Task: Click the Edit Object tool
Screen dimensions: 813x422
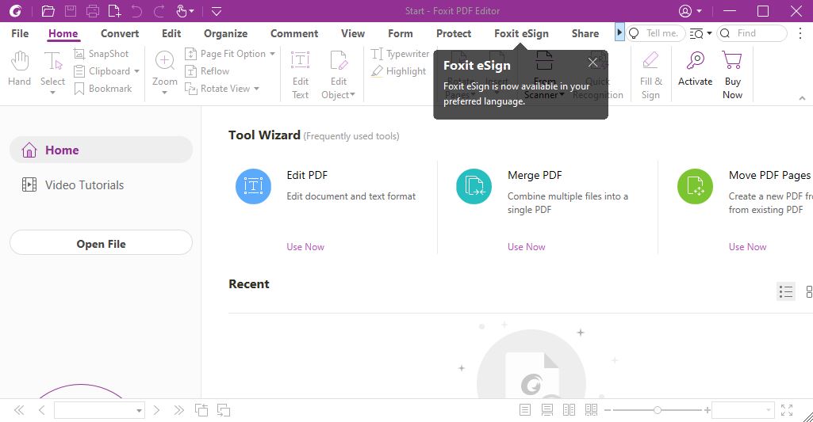Action: 338,74
